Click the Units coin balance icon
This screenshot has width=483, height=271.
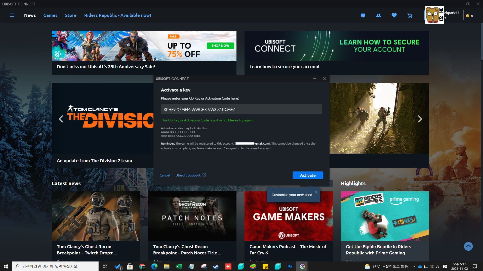(x=468, y=16)
